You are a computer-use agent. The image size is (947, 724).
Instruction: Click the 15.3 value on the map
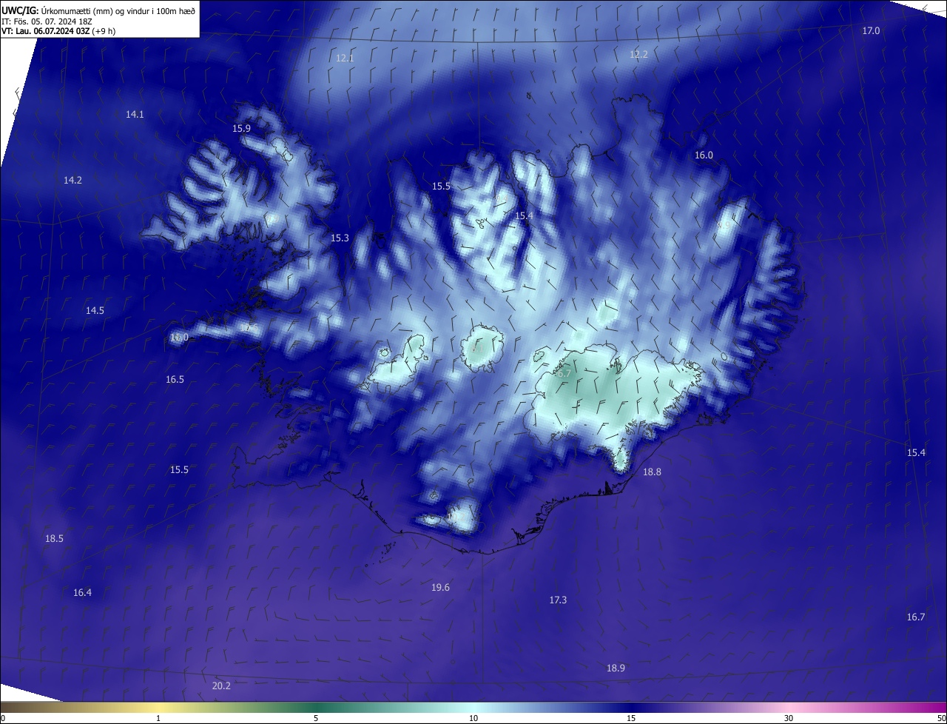(340, 238)
